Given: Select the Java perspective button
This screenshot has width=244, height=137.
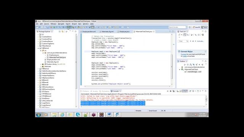Looking at the screenshot, I should pos(204,27).
